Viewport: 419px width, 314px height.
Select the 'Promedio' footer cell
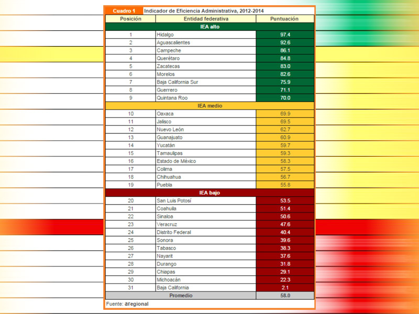[181, 296]
